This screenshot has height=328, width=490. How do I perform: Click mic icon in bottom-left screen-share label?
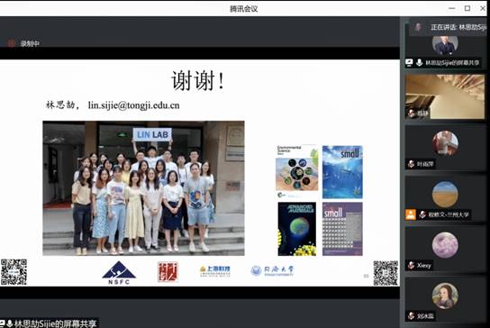(10, 323)
